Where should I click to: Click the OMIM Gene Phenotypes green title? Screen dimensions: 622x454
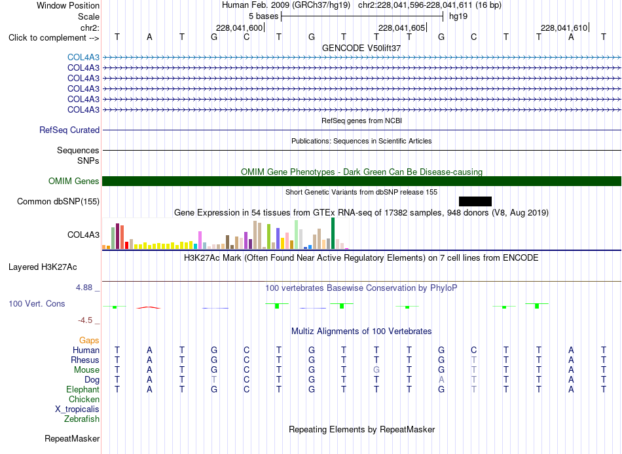coord(361,172)
